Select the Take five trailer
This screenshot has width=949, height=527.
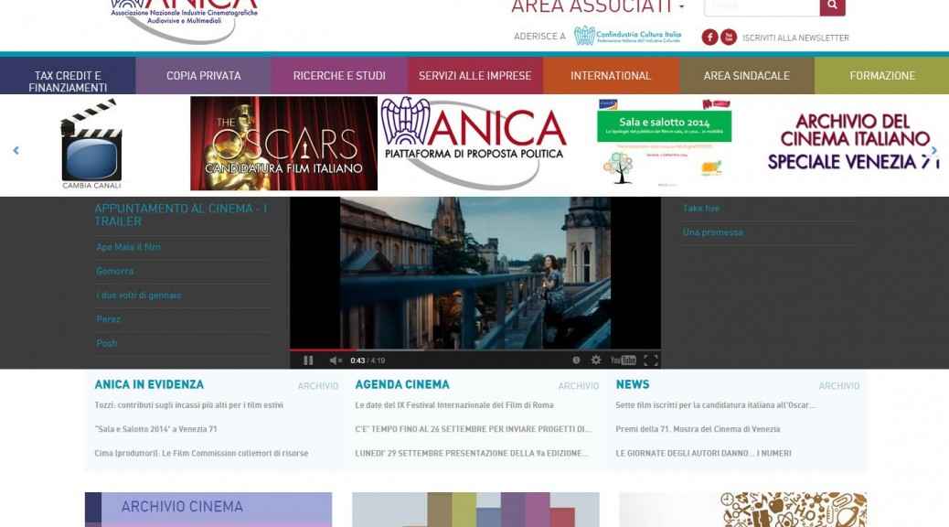click(x=701, y=209)
